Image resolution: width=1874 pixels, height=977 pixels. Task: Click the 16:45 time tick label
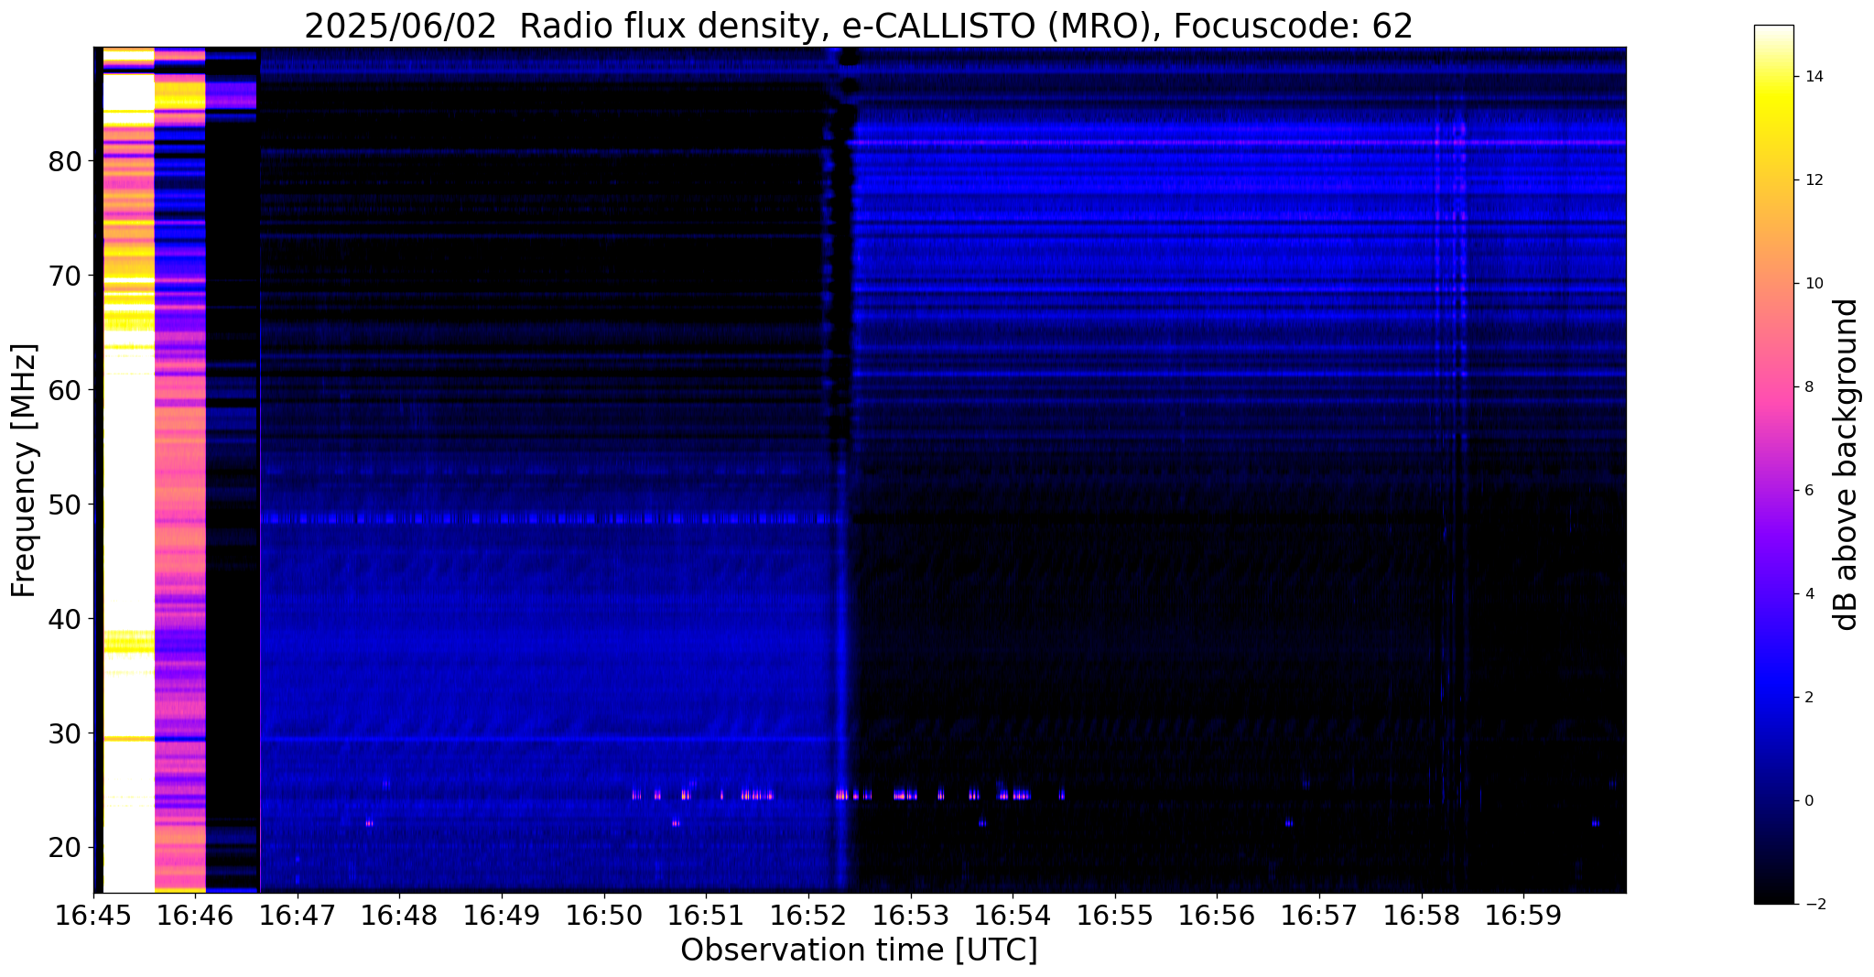[x=93, y=916]
